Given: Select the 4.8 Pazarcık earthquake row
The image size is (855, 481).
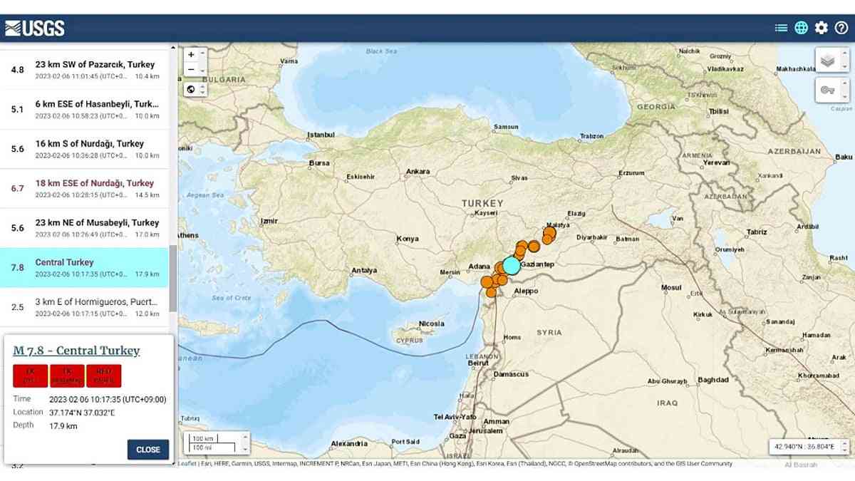Looking at the screenshot, I should pyautogui.click(x=85, y=69).
